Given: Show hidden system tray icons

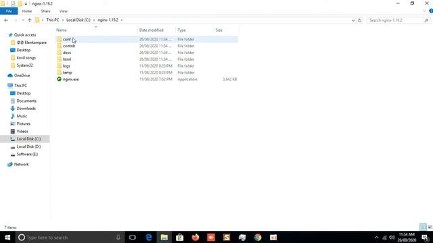Looking at the screenshot, I should pos(376,237).
